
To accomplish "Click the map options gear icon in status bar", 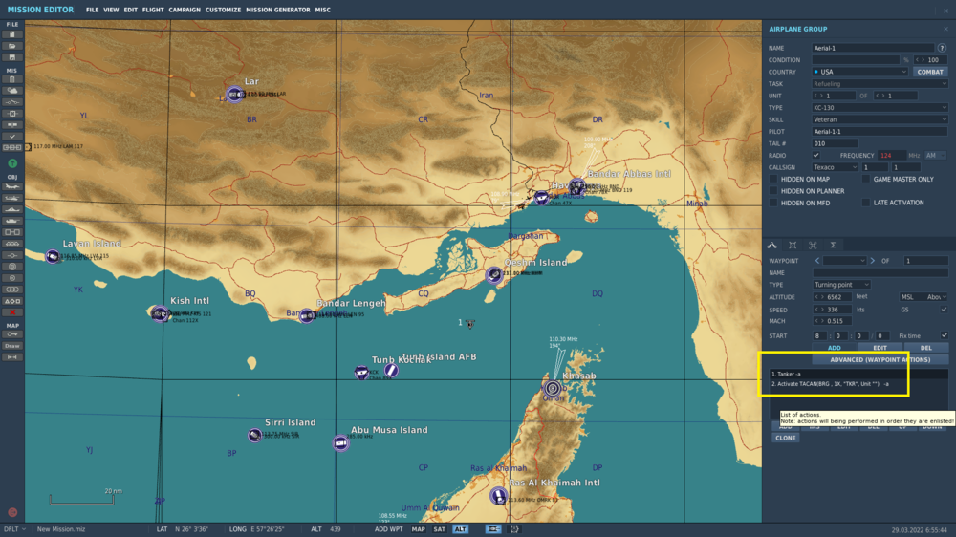I will [514, 529].
